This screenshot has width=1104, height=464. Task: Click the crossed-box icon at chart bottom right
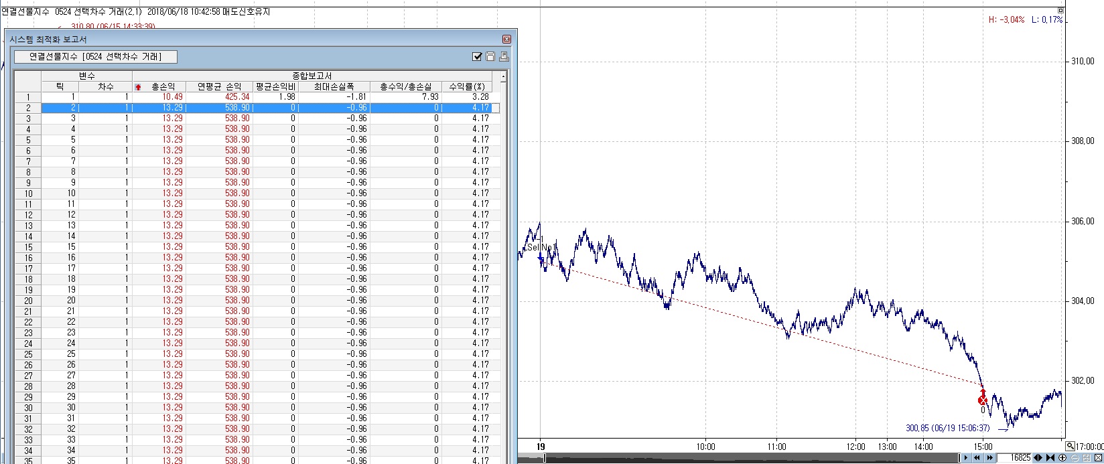tap(1098, 458)
